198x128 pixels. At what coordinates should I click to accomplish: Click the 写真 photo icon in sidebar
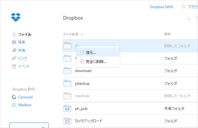[x=14, y=42]
